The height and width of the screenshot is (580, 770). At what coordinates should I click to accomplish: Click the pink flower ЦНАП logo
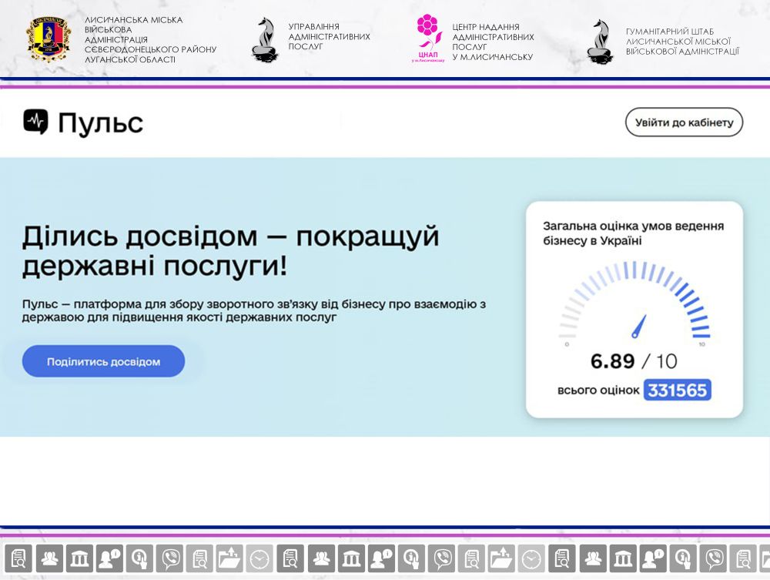coord(427,37)
